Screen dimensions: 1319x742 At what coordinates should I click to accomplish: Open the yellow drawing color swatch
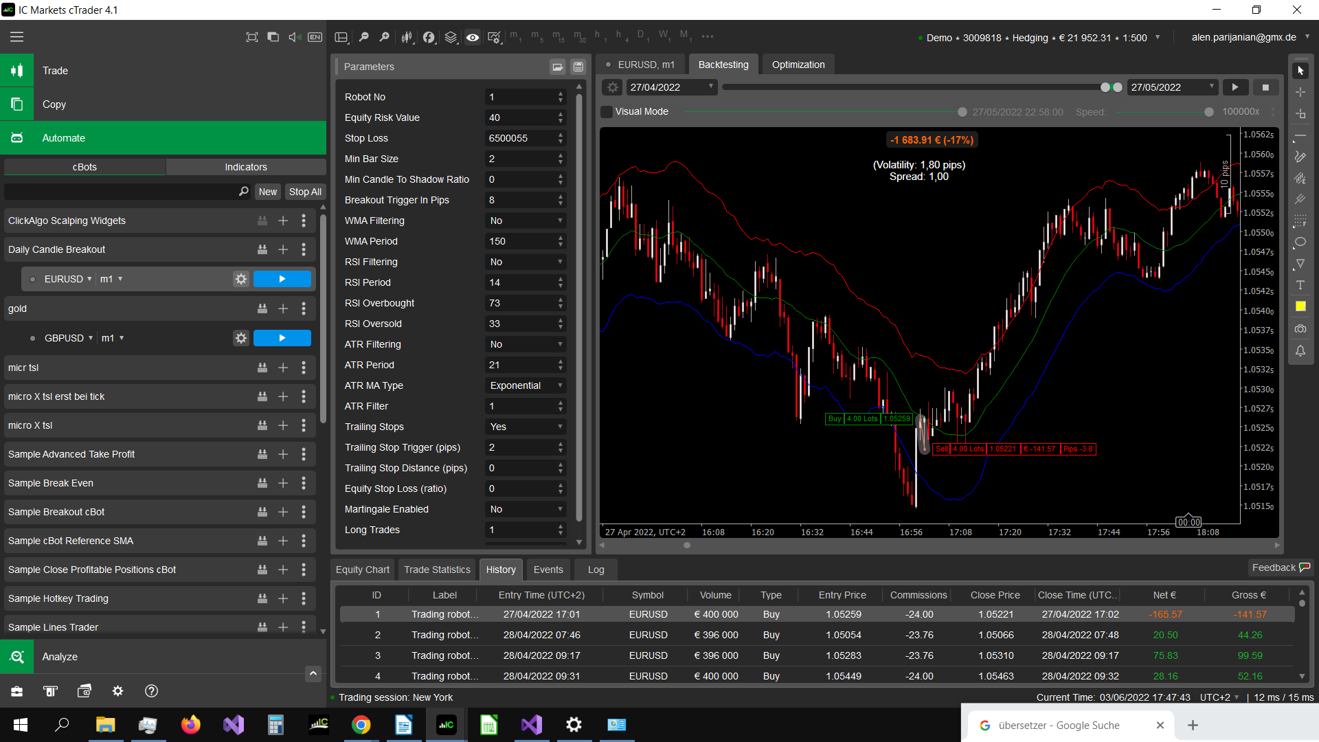pos(1300,306)
